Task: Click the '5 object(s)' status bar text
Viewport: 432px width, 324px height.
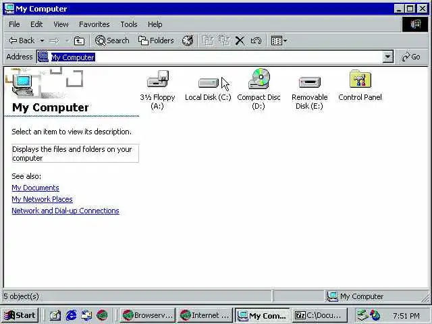Action: point(21,296)
